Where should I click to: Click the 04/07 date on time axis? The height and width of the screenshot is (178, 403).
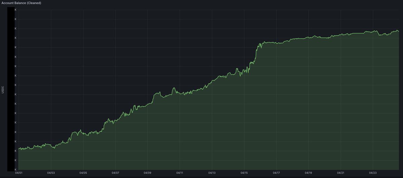(x=115, y=173)
